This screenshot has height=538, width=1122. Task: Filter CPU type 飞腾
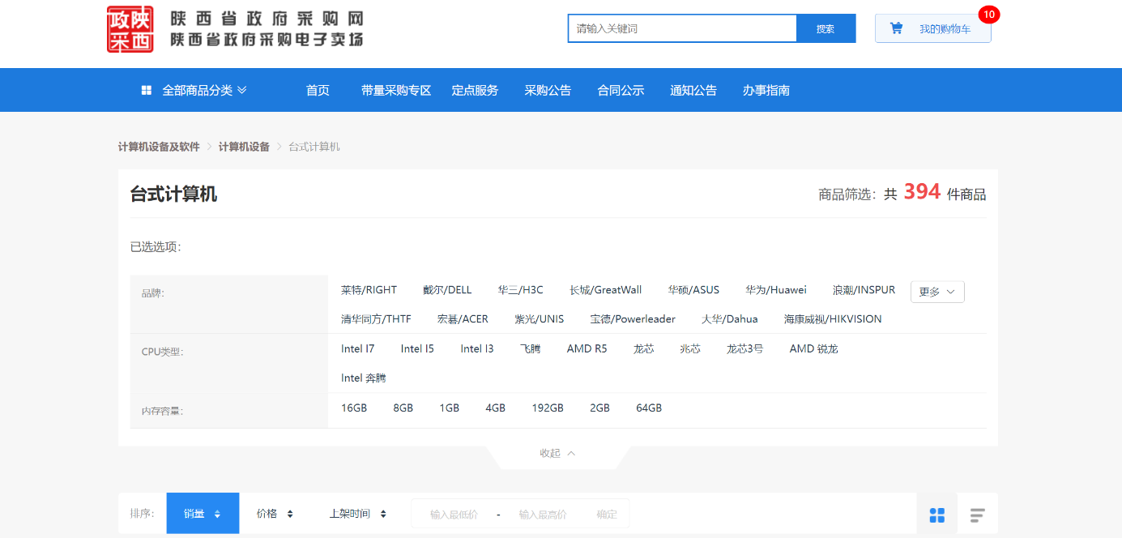coord(530,349)
